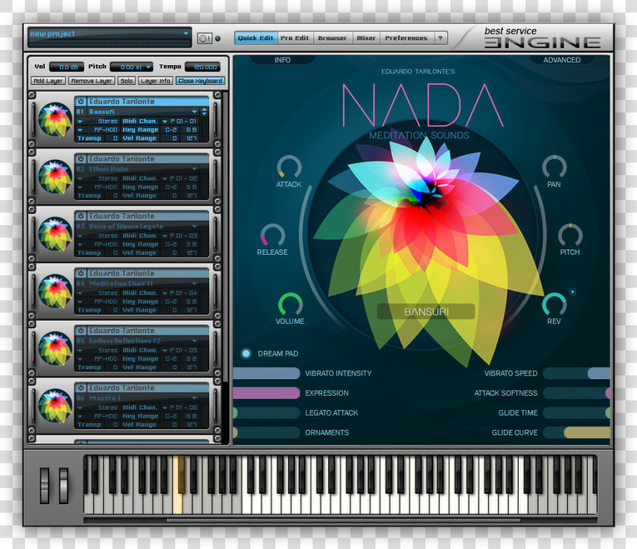Adjust the Ornaments slider
This screenshot has width=637, height=549.
pyautogui.click(x=266, y=432)
